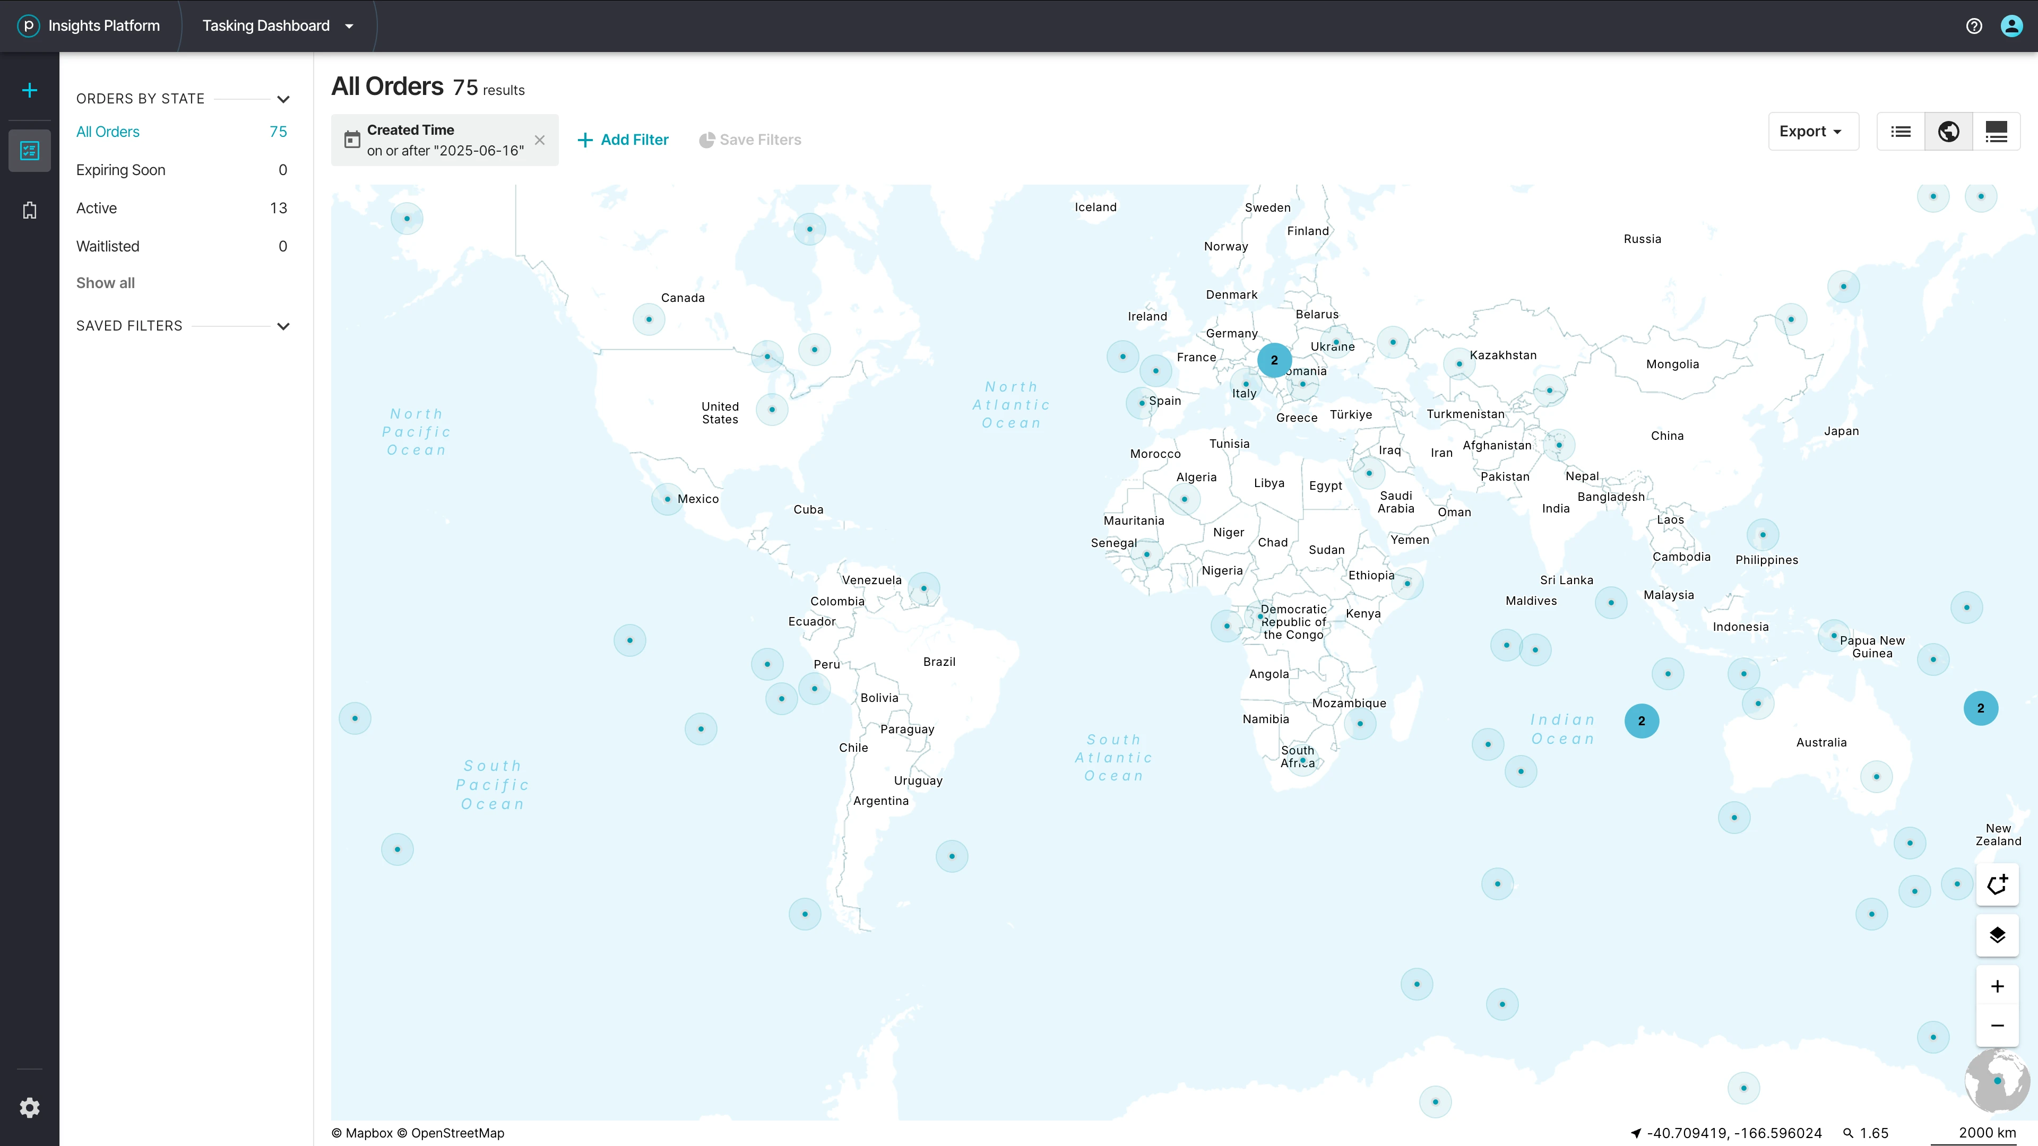Open the clipboard sidebar icon

29,211
